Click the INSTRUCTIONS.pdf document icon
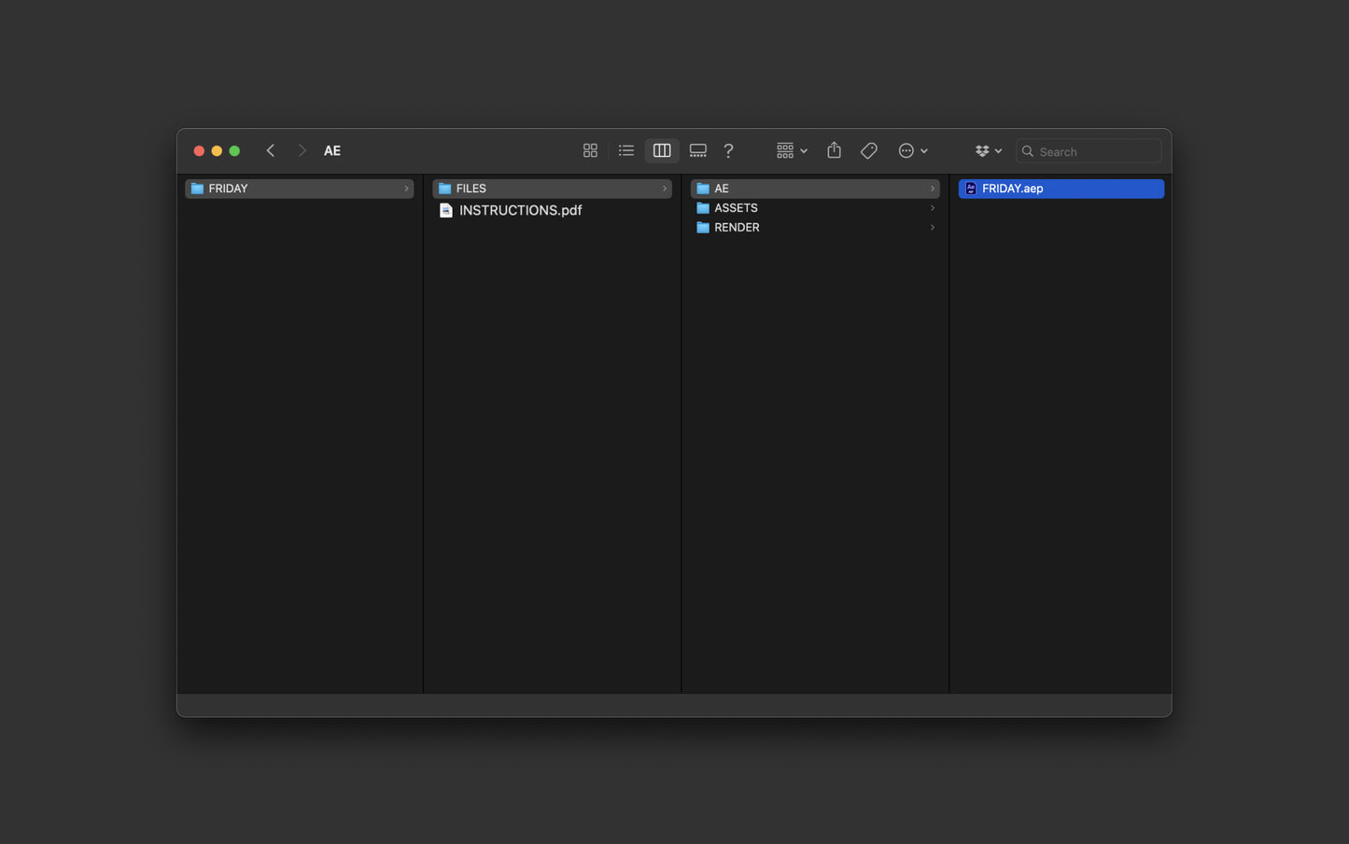Screen dimensions: 1349x844 [x=446, y=210]
